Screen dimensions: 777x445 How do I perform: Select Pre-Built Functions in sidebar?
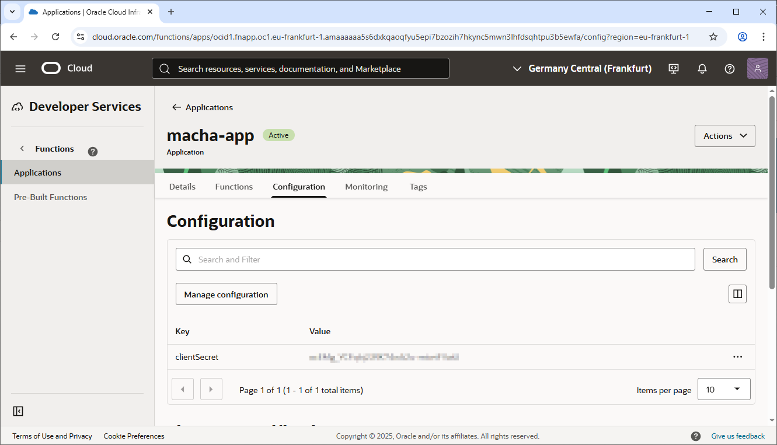point(50,197)
